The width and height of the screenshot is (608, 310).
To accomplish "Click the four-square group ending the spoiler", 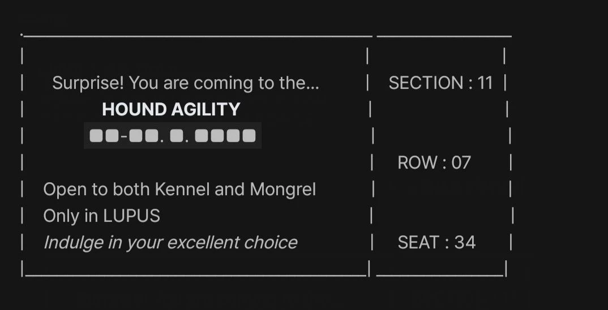I will point(225,136).
